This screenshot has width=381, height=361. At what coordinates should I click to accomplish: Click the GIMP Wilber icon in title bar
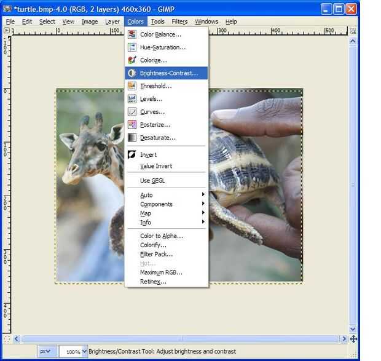pyautogui.click(x=7, y=9)
